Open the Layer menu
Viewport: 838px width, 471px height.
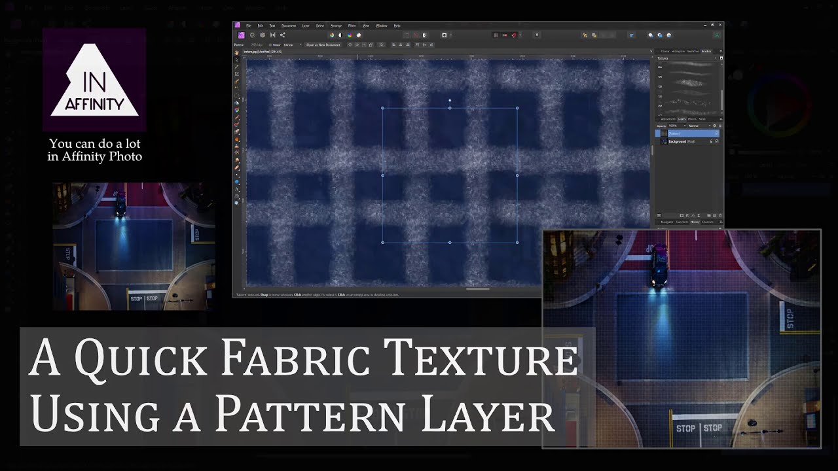(x=306, y=26)
